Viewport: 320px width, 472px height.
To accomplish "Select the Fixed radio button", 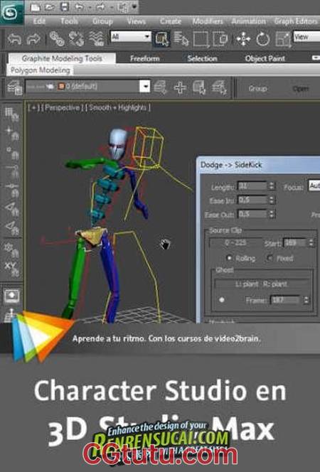I will point(270,258).
